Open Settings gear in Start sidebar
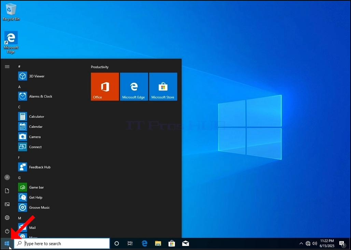 pyautogui.click(x=7, y=218)
